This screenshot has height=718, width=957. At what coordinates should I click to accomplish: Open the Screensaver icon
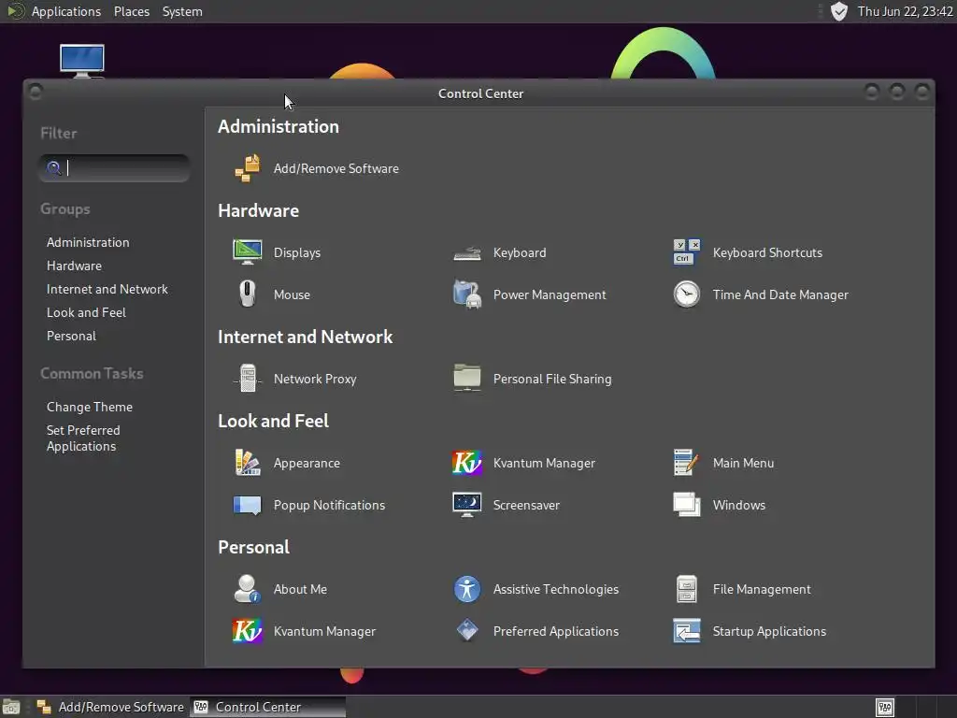pos(467,505)
